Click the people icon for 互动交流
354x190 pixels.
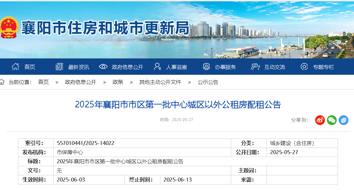pos(255,67)
